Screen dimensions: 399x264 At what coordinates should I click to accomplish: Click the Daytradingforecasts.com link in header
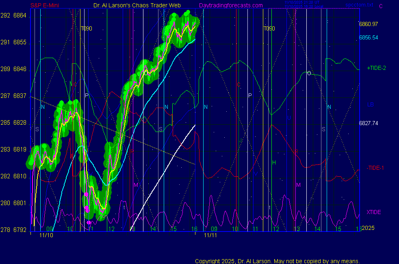coord(231,5)
